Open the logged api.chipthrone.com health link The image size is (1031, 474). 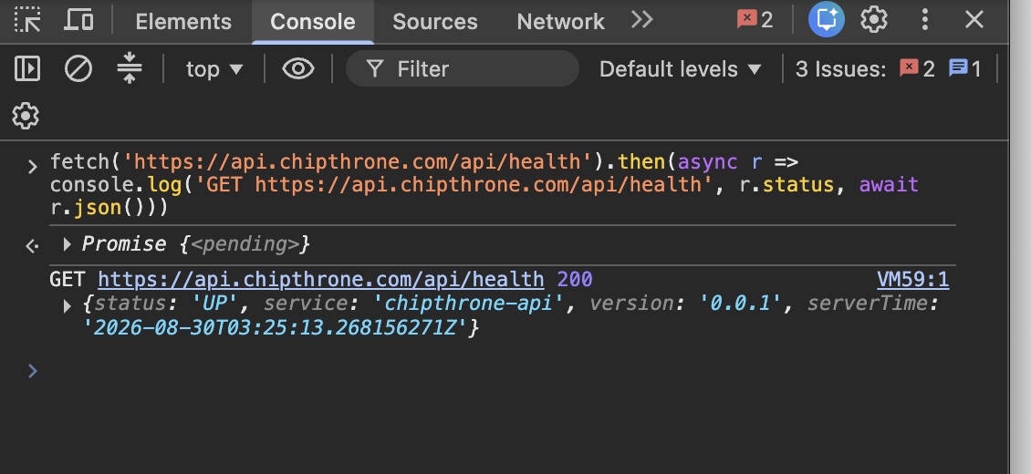(321, 280)
